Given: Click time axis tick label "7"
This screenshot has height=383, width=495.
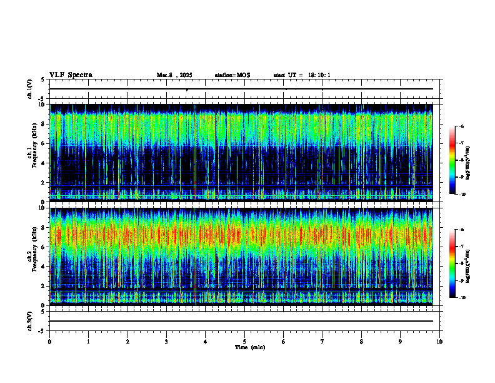Looking at the screenshot, I should [x=322, y=342].
